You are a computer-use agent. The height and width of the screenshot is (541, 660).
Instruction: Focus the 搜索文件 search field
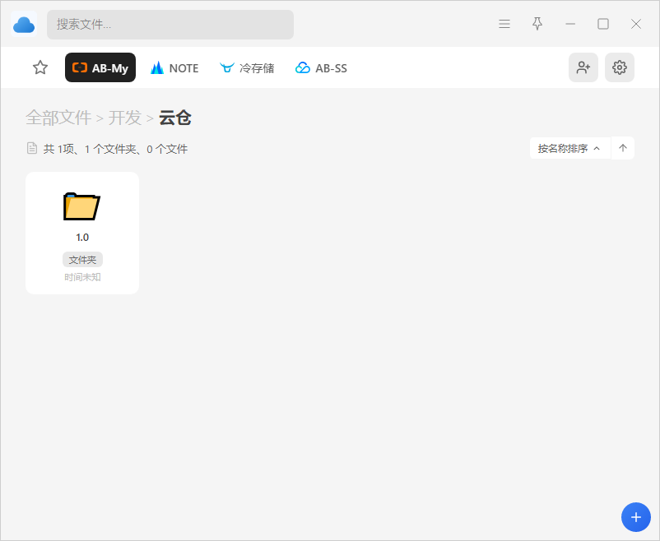tap(170, 25)
